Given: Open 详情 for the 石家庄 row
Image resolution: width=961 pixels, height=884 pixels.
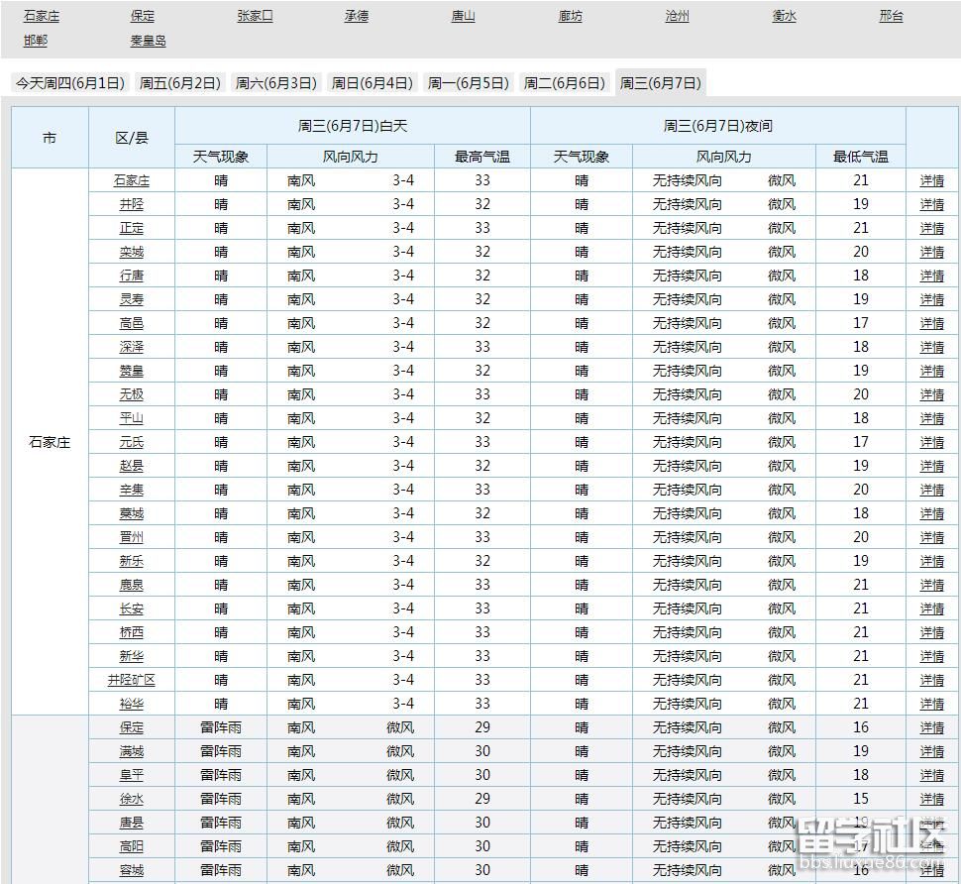Looking at the screenshot, I should pos(932,180).
